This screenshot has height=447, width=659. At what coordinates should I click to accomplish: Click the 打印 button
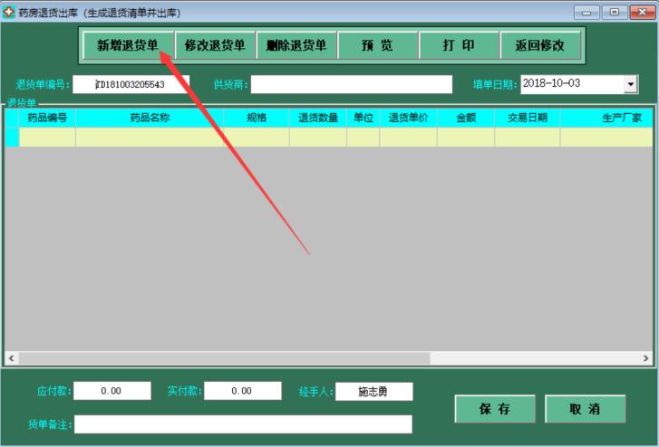click(459, 46)
